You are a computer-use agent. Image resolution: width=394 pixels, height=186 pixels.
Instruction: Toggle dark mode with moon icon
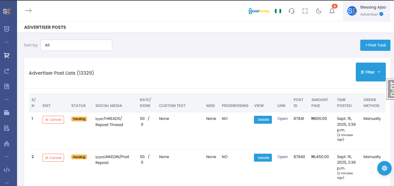pyautogui.click(x=319, y=11)
